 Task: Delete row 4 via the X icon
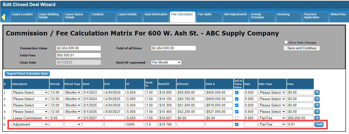pyautogui.click(x=317, y=112)
